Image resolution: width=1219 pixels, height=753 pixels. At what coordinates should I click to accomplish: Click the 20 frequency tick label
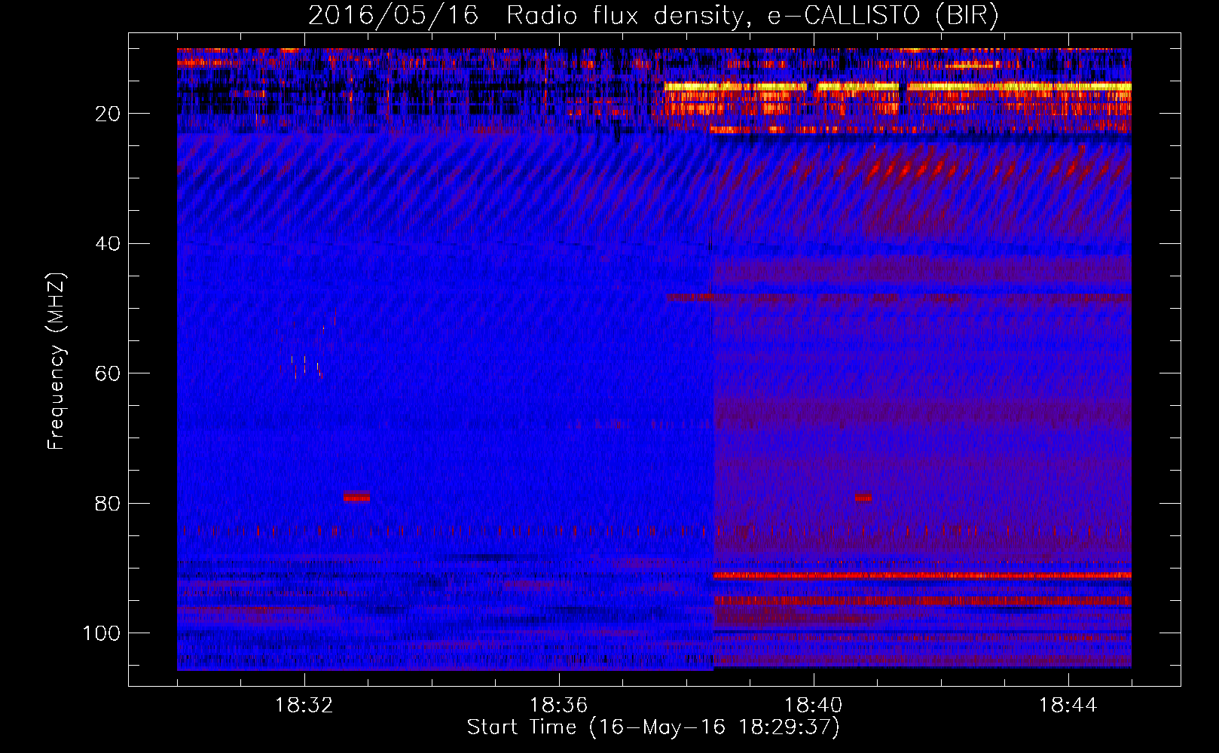108,114
